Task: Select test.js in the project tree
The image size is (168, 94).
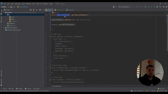Action: (12, 19)
